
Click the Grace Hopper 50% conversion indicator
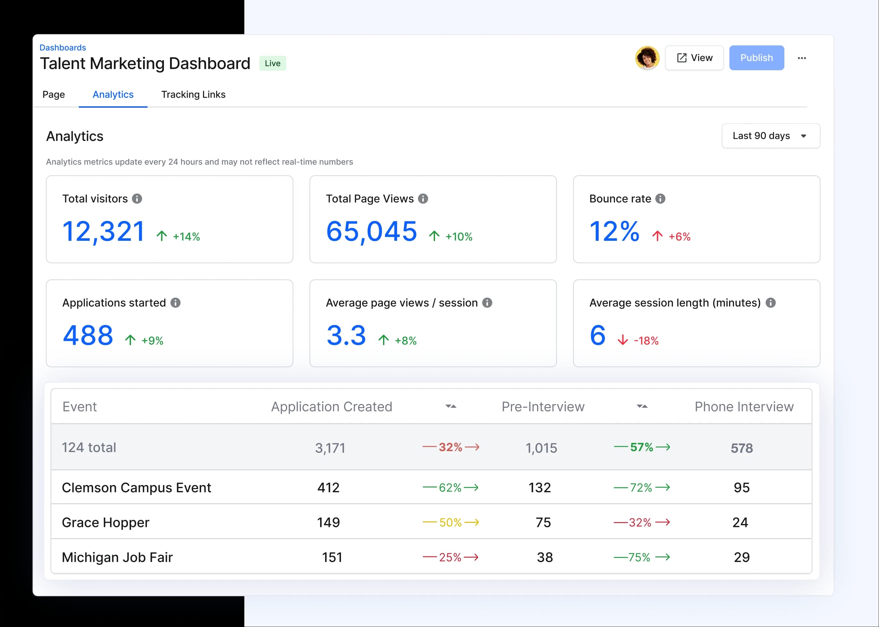(451, 522)
